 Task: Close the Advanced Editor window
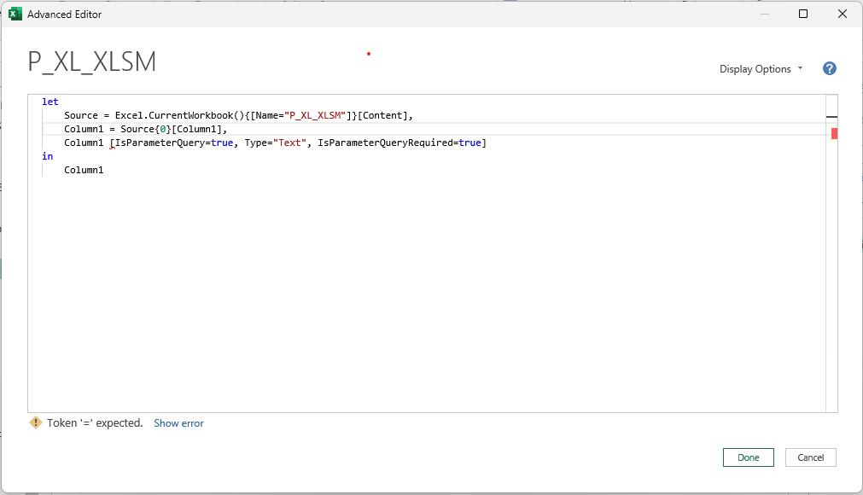(842, 14)
